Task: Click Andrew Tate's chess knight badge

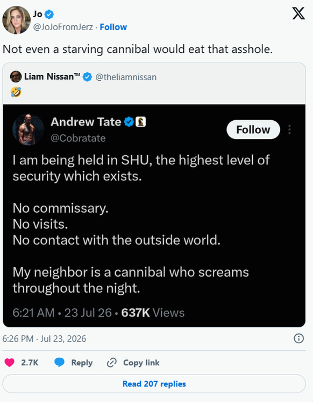Action: (141, 122)
